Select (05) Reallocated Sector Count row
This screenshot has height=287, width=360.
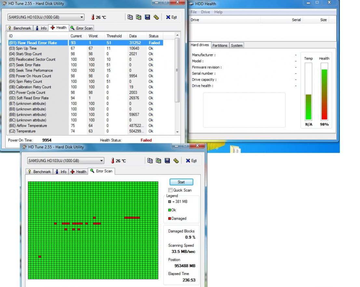(x=86, y=59)
